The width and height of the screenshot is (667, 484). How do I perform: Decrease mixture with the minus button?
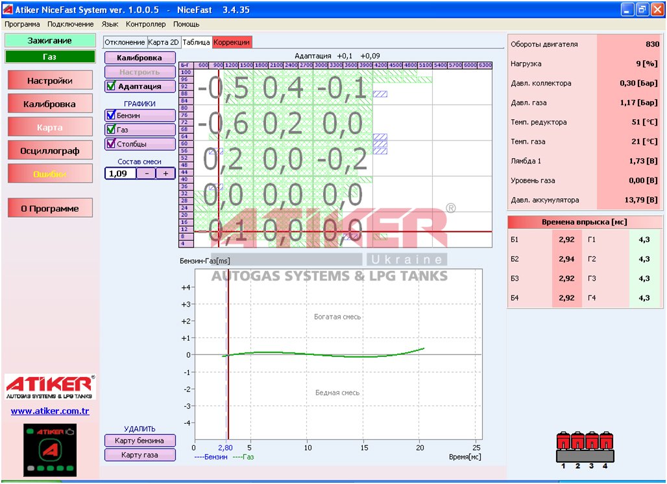[147, 174]
